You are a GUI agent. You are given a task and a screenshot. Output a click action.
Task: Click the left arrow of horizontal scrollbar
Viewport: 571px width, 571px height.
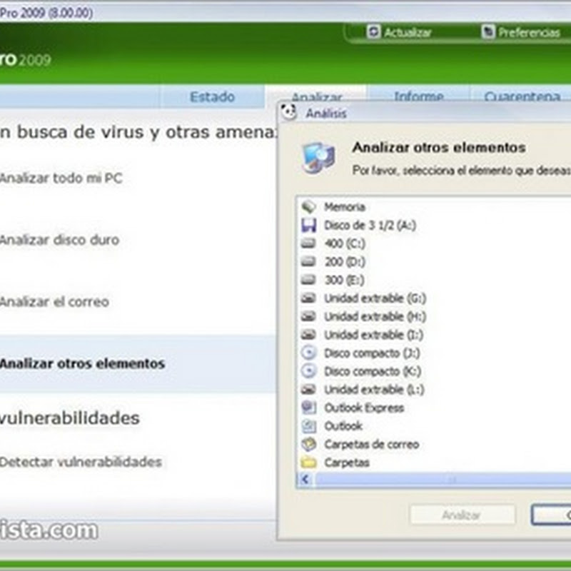tap(305, 480)
